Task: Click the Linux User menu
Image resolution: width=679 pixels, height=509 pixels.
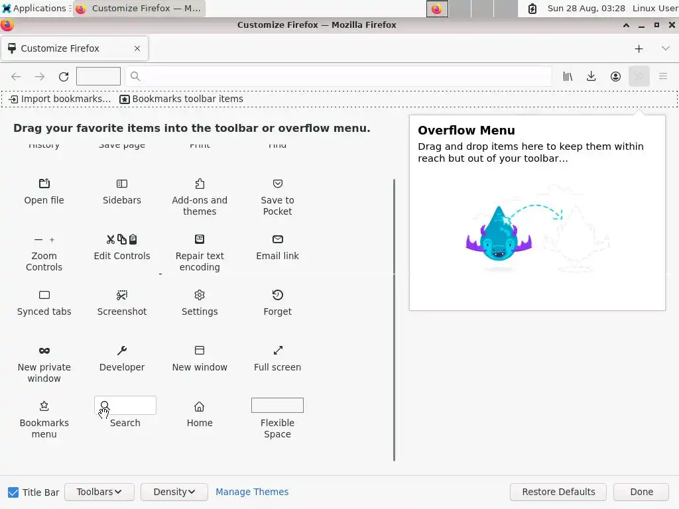Action: [x=654, y=8]
